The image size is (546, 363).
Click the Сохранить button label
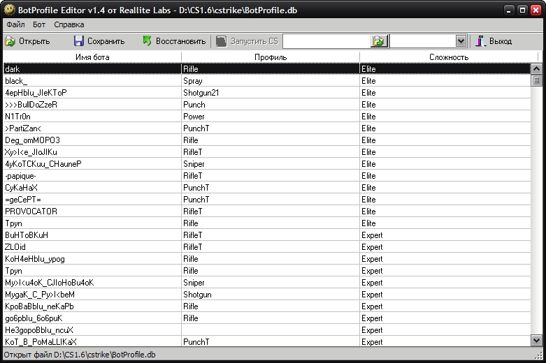tap(106, 41)
